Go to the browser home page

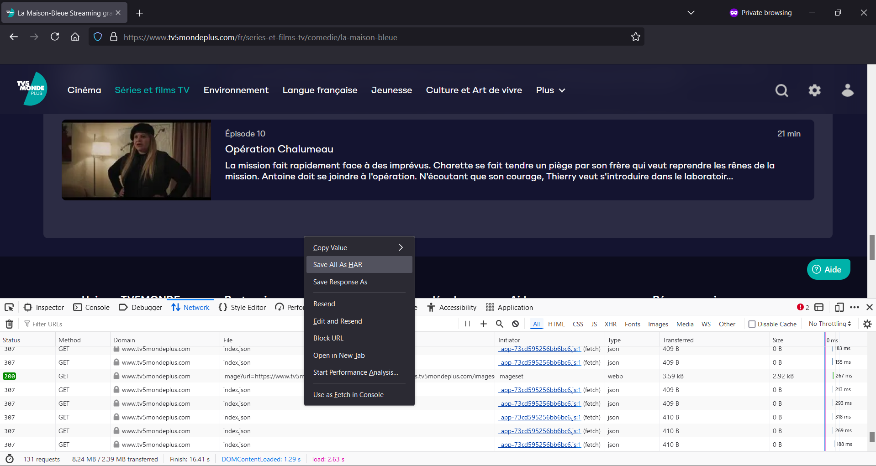[75, 37]
